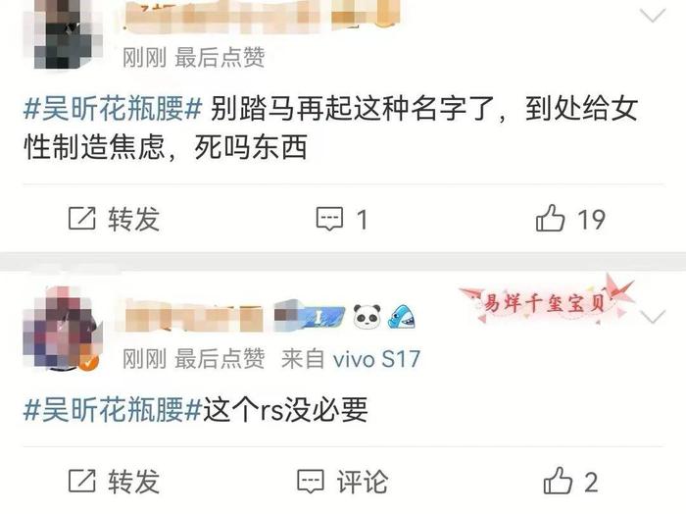Like the first post with 19 likes
Image resolution: width=686 pixels, height=514 pixels.
pos(550,218)
